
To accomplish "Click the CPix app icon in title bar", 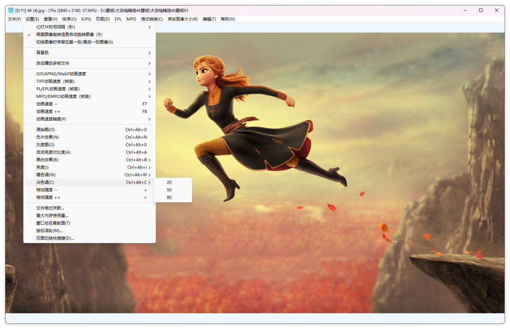I will point(11,10).
